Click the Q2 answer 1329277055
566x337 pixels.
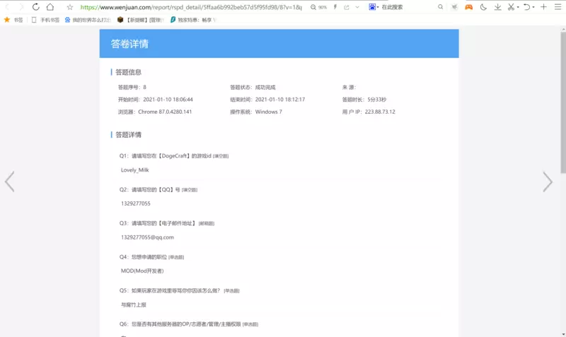tap(135, 203)
